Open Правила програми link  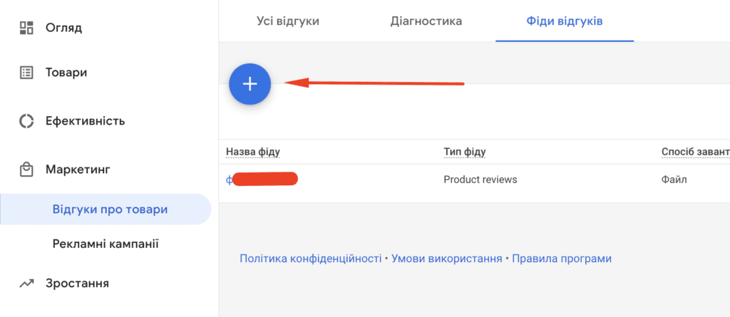pos(562,259)
